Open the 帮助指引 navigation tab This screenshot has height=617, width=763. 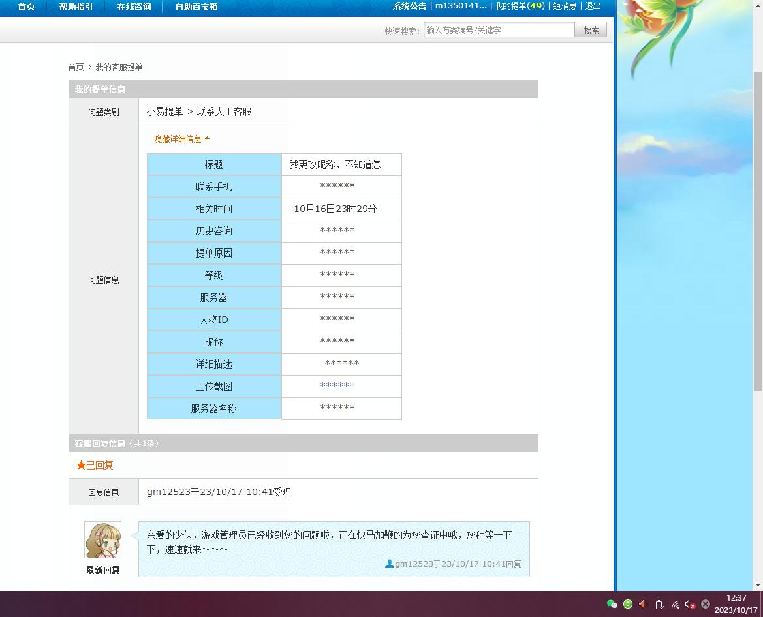pos(76,7)
